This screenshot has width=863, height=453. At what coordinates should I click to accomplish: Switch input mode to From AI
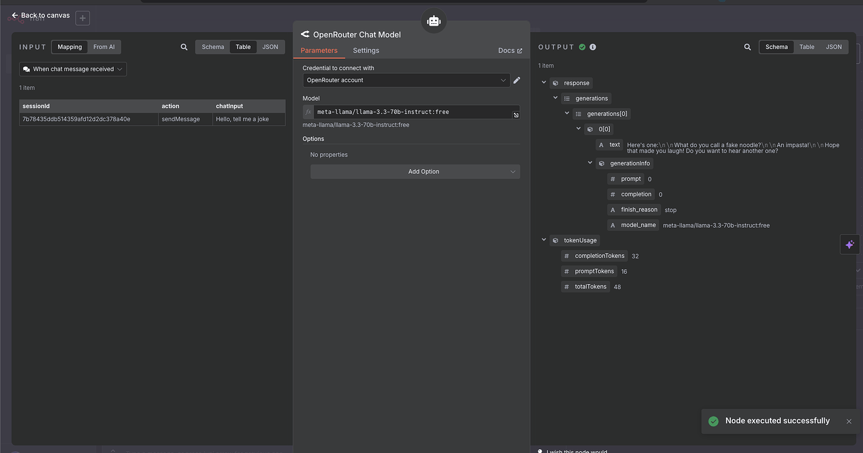(104, 46)
